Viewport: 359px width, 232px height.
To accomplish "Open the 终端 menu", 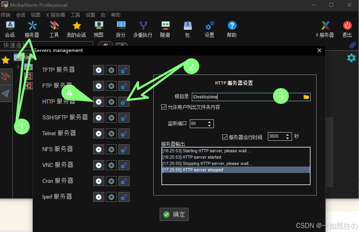I will tap(6, 15).
